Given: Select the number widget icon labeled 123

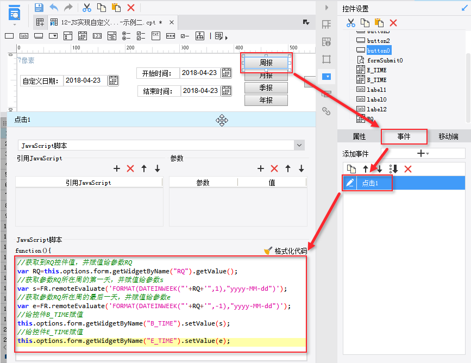Looking at the screenshot, I should coord(97,36).
